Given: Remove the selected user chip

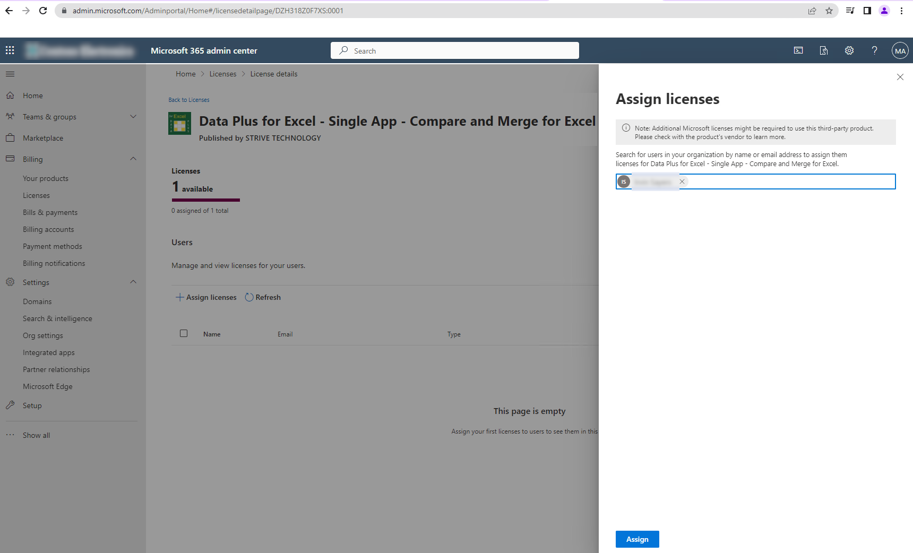Looking at the screenshot, I should [682, 182].
